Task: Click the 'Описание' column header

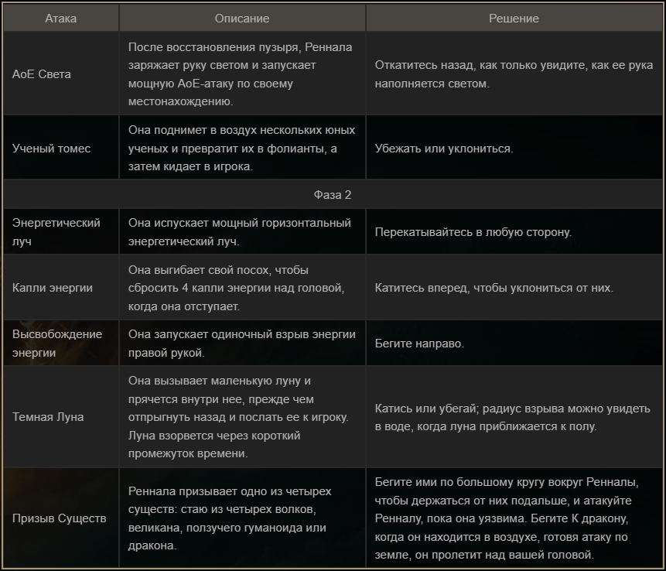Action: (x=242, y=19)
